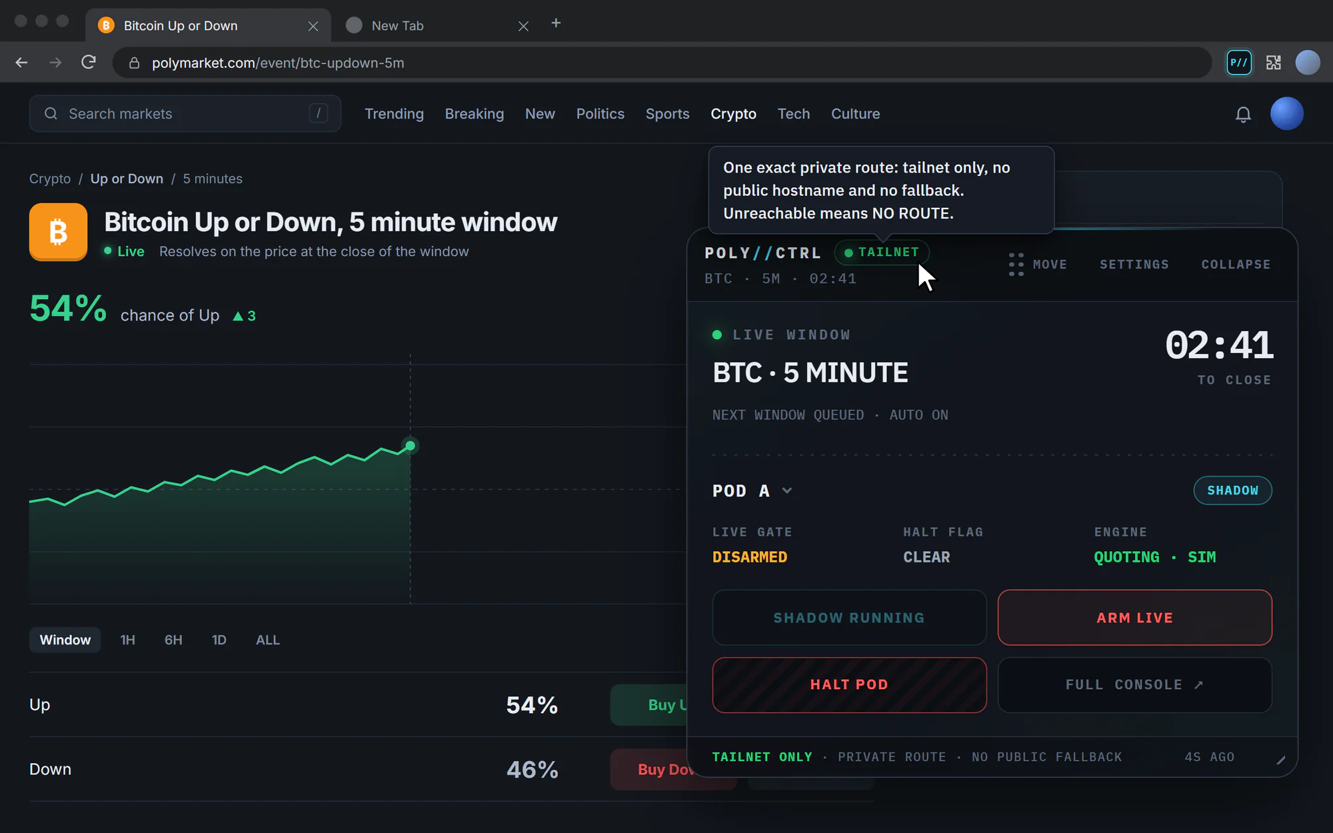Viewport: 1333px width, 833px height.
Task: Focus the Search markets field
Action: [185, 114]
